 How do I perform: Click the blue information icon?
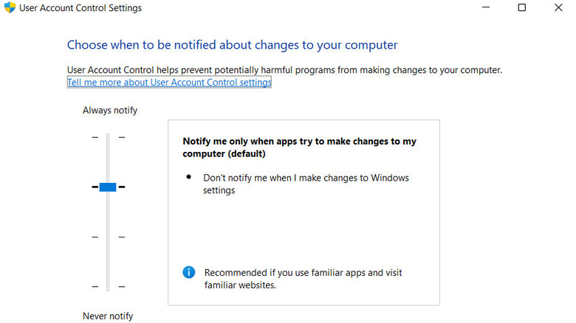[x=189, y=272]
